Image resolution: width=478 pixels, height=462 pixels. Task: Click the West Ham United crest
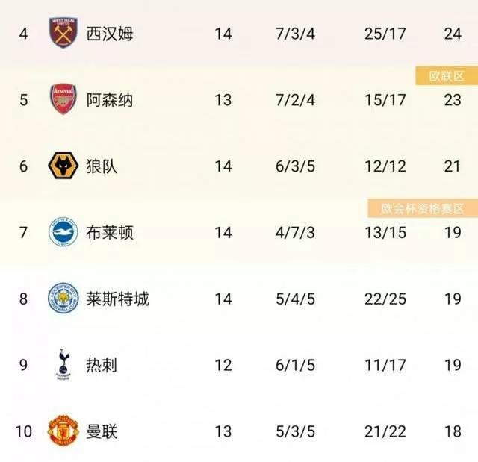[x=63, y=33]
